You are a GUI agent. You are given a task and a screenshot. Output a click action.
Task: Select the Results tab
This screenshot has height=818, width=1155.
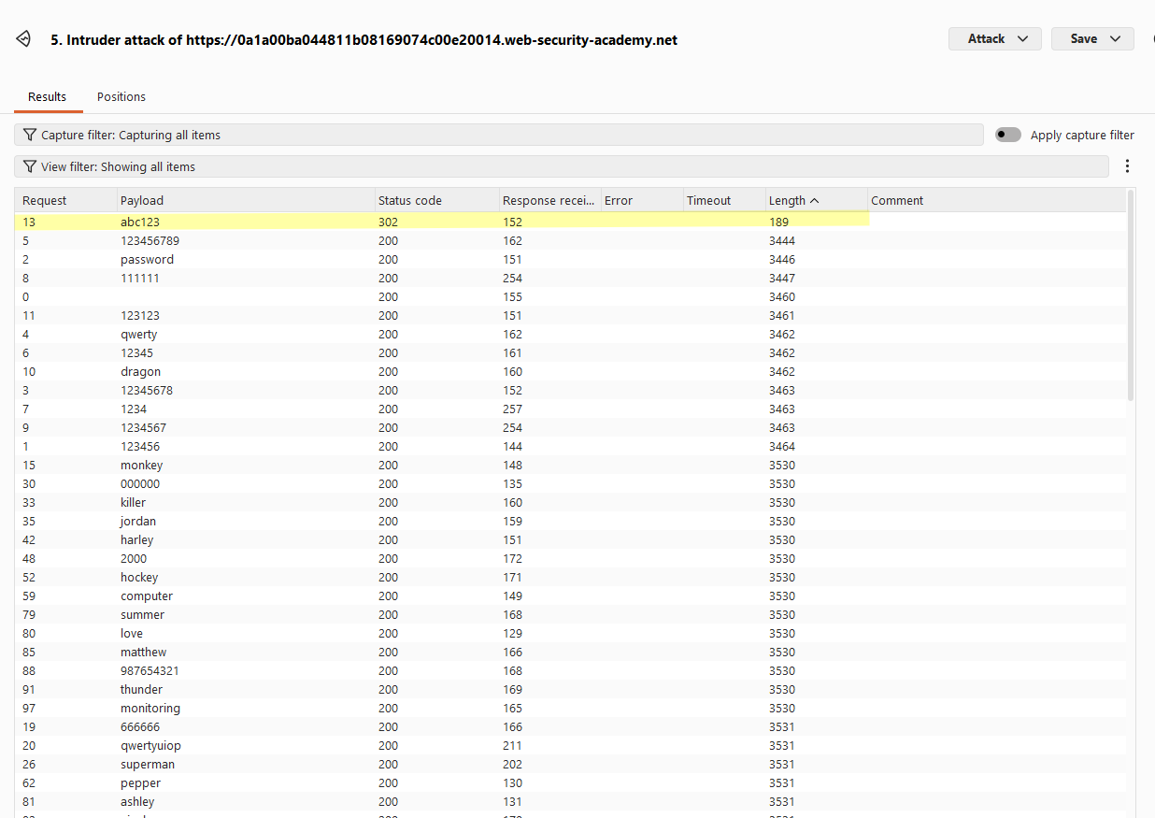tap(47, 96)
